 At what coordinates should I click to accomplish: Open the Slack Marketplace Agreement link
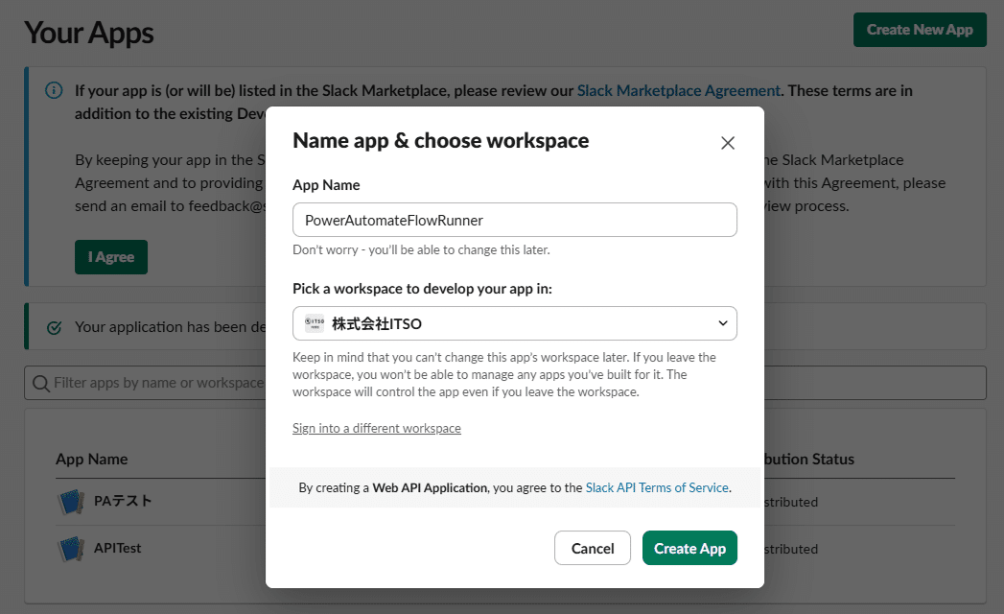[678, 91]
